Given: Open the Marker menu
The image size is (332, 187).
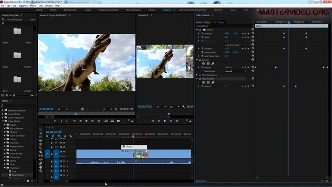Looking at the screenshot, I should (33, 6).
